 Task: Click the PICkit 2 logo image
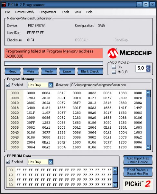(x=138, y=184)
